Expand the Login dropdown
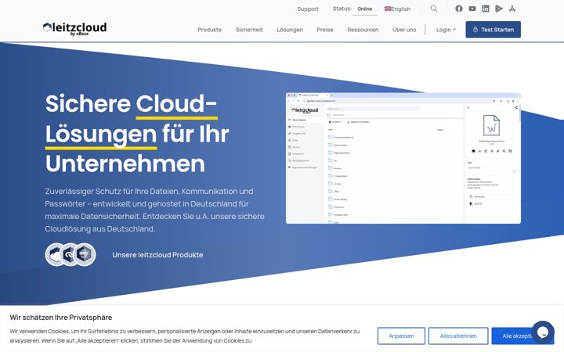Screen dimensions: 564x352 (x=446, y=30)
